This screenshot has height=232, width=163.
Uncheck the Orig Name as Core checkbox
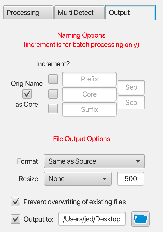(x=27, y=94)
